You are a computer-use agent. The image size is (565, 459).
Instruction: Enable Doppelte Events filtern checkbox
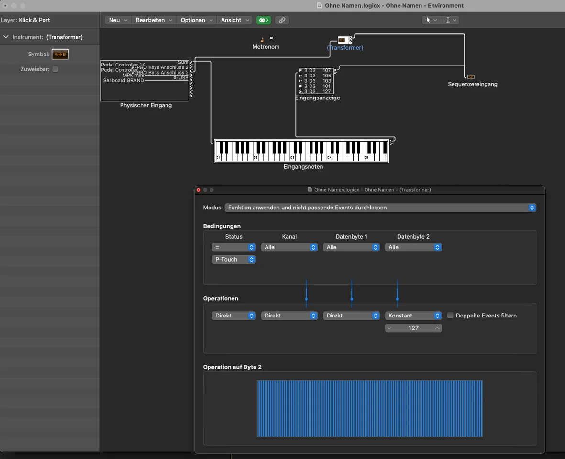coord(450,316)
